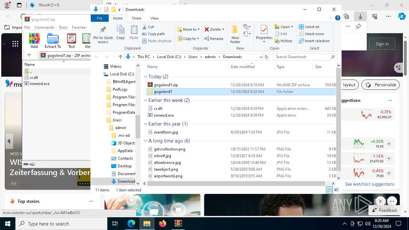
Task: Open the Copy to dropdown
Action: point(189,39)
